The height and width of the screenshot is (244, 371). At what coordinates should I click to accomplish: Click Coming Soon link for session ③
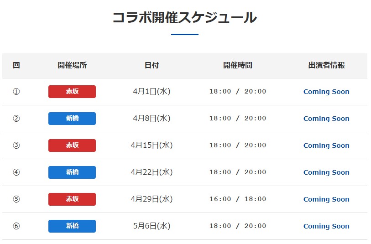click(326, 145)
